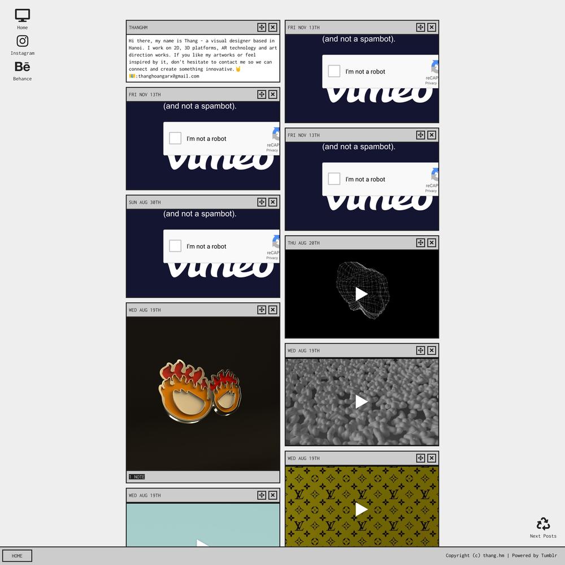The height and width of the screenshot is (565, 565).
Task: Grab the move icon on the SUN AUG 30TH window
Action: coord(262,202)
